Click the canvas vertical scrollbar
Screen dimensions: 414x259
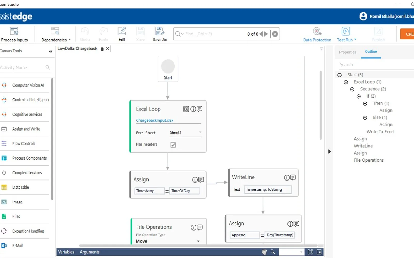click(321, 105)
